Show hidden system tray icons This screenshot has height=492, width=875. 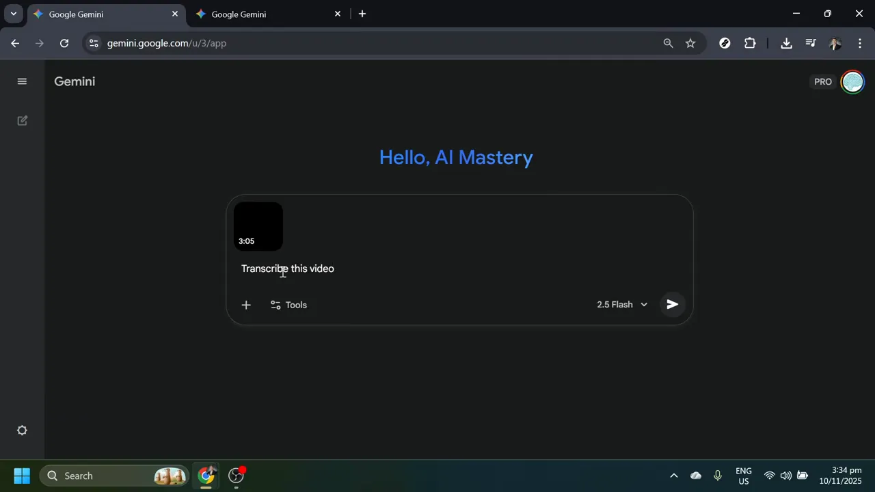point(673,476)
